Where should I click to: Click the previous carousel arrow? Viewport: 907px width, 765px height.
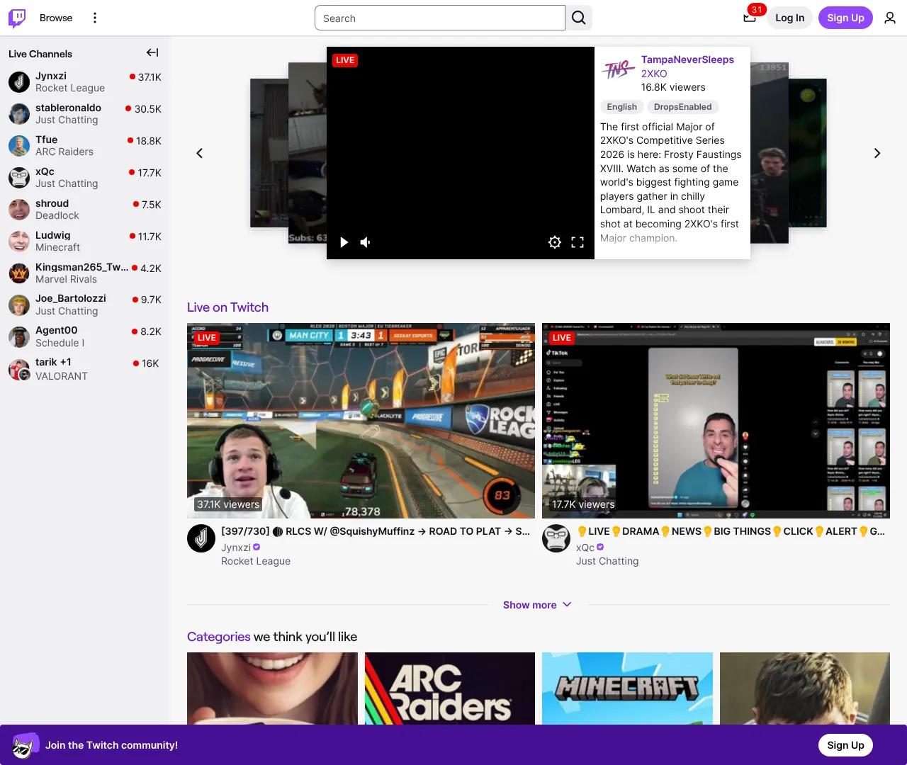199,152
